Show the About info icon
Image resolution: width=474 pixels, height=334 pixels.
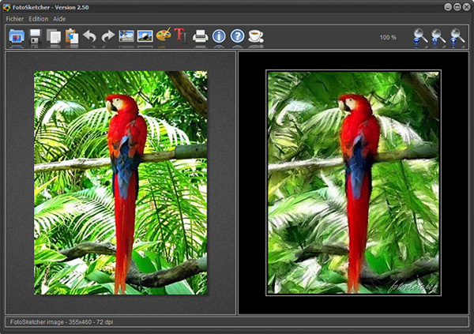coord(219,36)
